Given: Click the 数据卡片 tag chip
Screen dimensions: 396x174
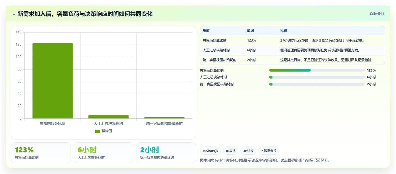Looking at the screenshot, I should [x=269, y=151].
